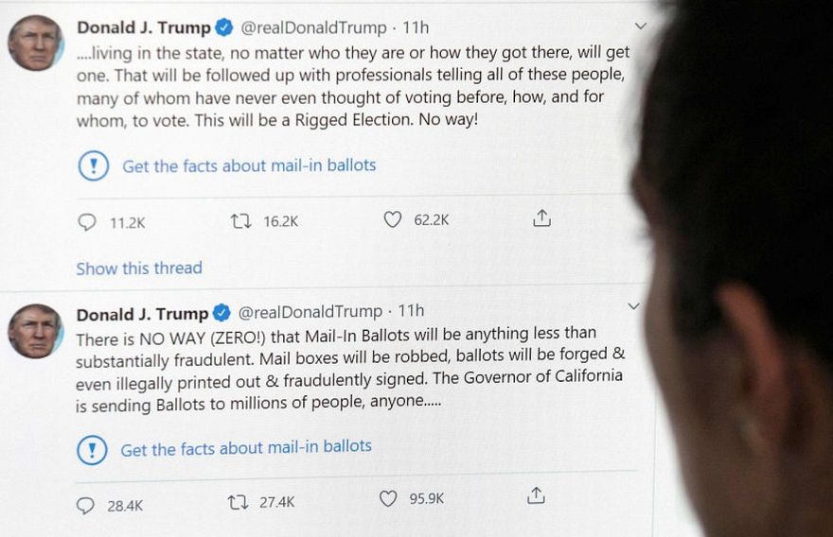Expand the chevron menu on 'Rigged Election' tweet

pyautogui.click(x=641, y=26)
